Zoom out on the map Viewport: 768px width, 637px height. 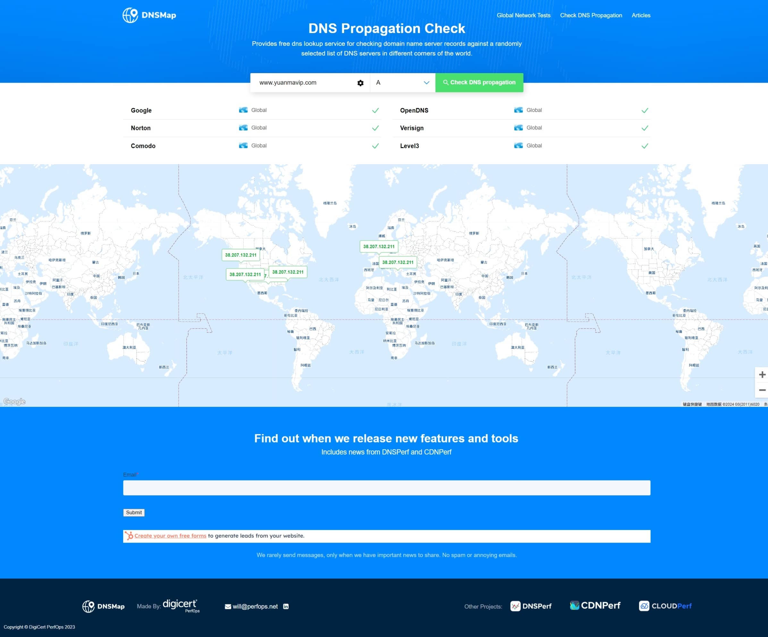pyautogui.click(x=762, y=390)
